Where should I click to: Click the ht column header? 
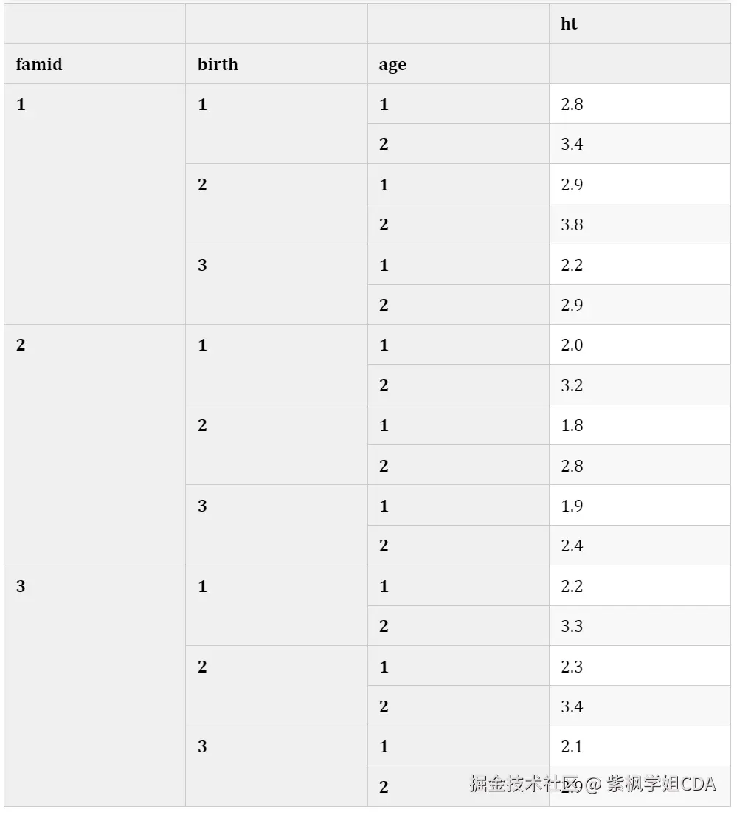click(569, 24)
